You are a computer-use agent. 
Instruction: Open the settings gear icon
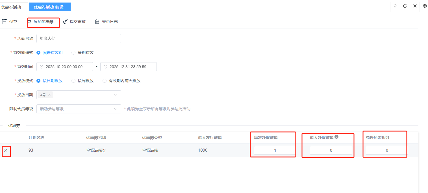point(425,6)
